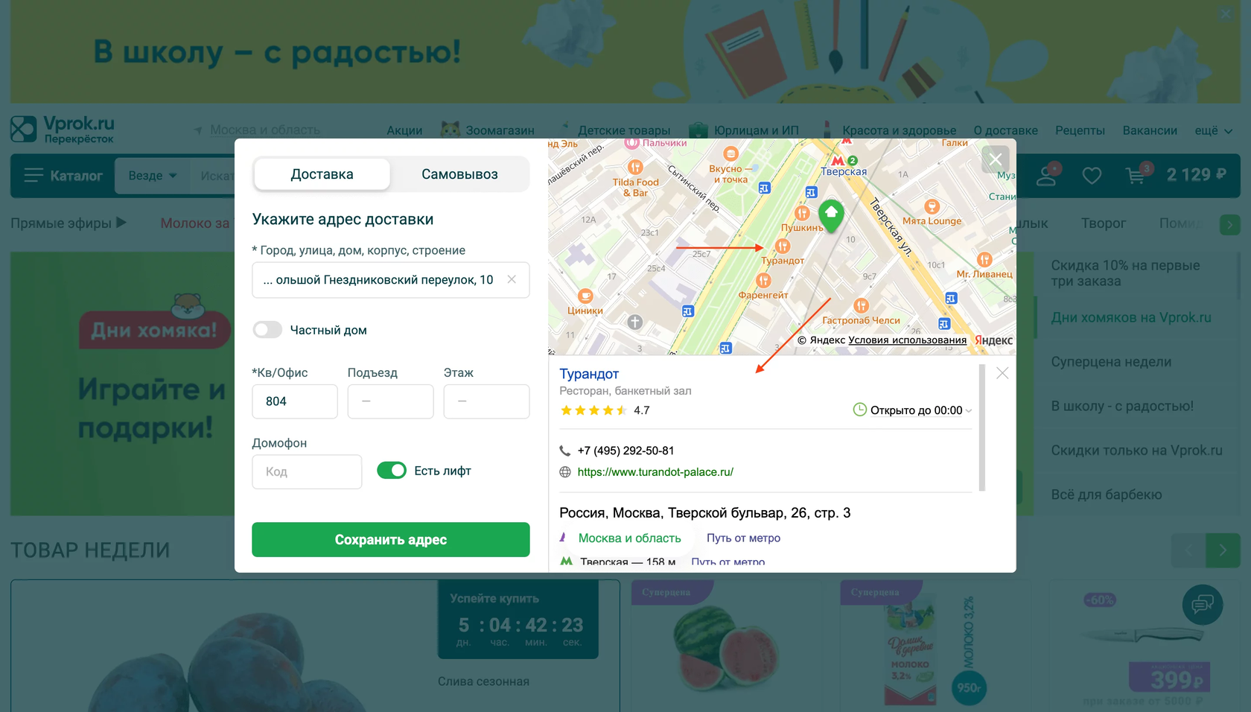Viewport: 1251px width, 712px height.
Task: Click the Турандот card scrollbar
Action: tap(982, 427)
